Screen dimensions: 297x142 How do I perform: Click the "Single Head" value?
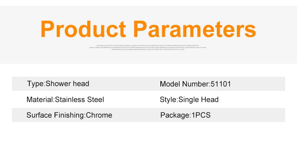[x=199, y=99]
